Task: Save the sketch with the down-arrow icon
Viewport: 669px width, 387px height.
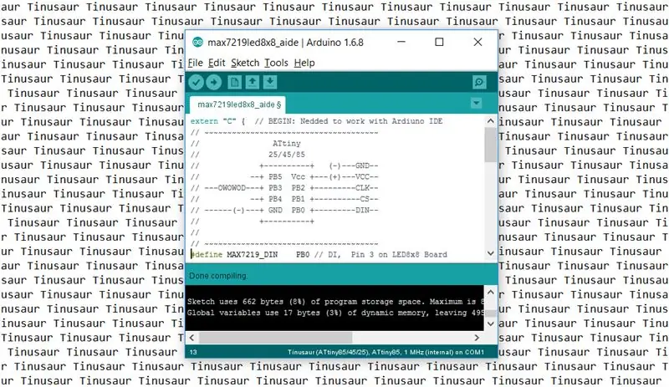Action: point(270,82)
